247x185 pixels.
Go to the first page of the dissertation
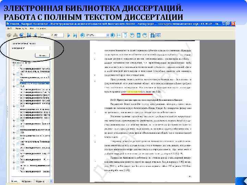[29, 35]
